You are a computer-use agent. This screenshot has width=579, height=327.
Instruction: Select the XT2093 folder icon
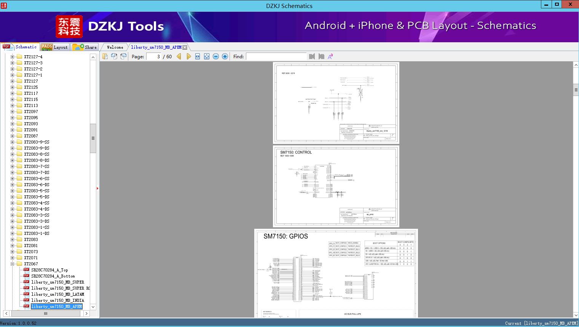19,124
